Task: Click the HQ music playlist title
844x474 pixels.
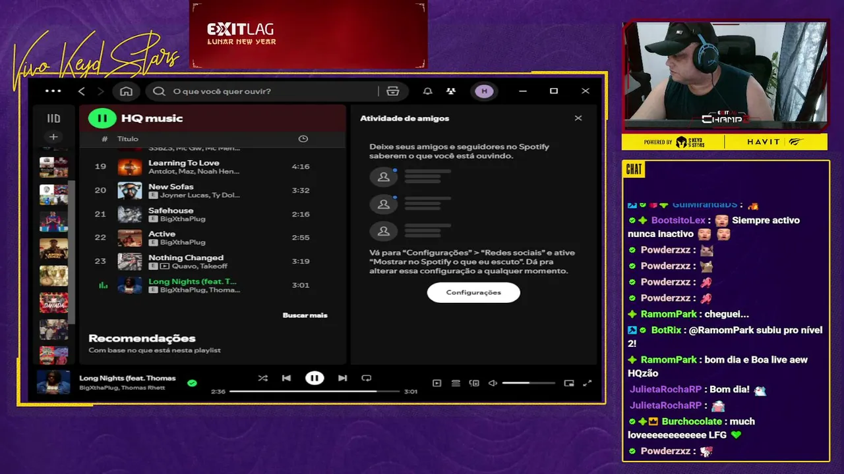Action: tap(152, 118)
